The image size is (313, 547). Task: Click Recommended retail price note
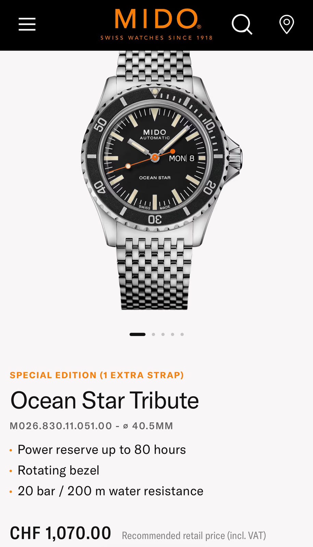coord(194,535)
